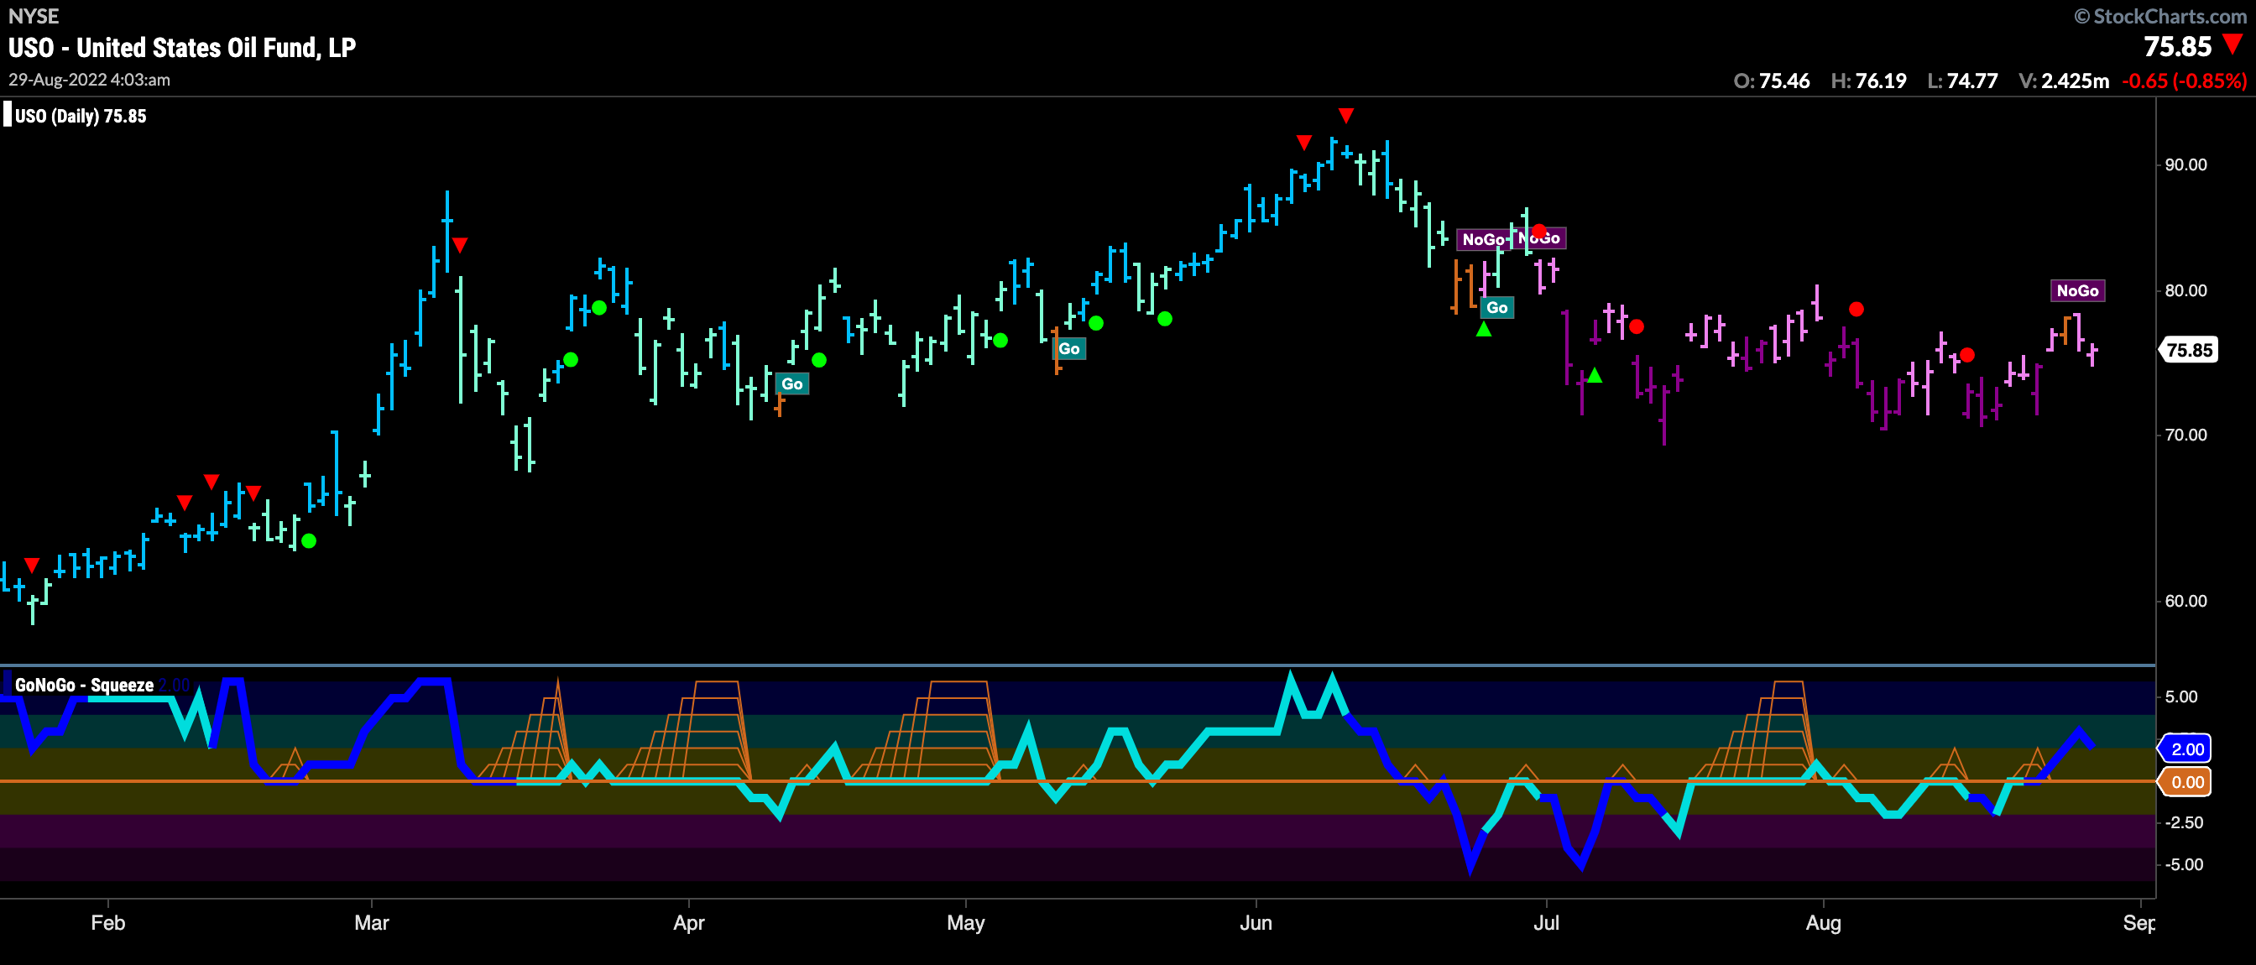This screenshot has height=965, width=2256.
Task: Click the red down arrow beside the header price
Action: pos(2232,44)
